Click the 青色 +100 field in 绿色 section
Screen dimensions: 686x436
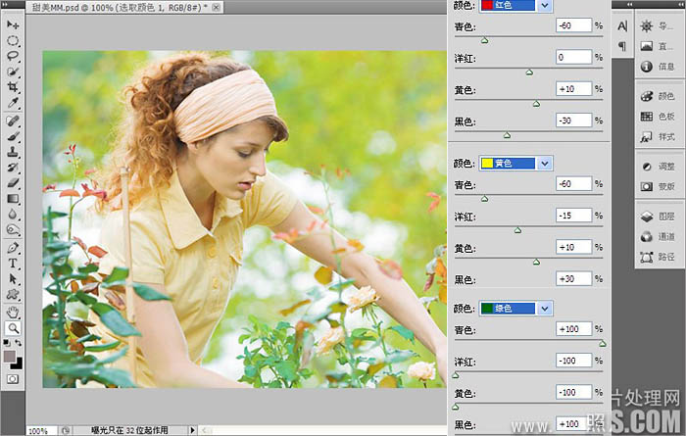click(573, 329)
